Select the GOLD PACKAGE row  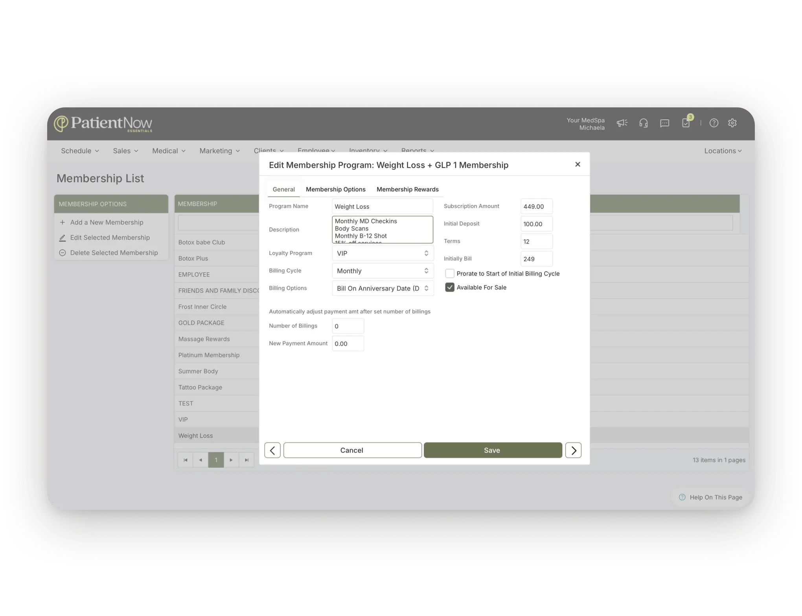(217, 323)
